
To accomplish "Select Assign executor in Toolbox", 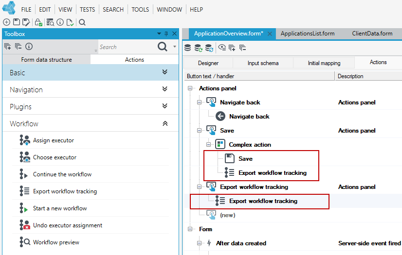I will [54, 140].
